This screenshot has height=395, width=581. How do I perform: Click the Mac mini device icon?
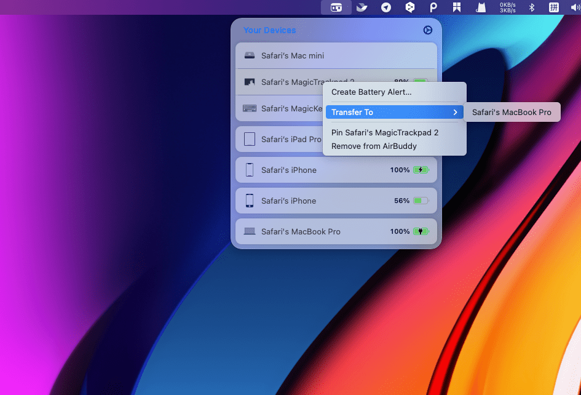249,56
